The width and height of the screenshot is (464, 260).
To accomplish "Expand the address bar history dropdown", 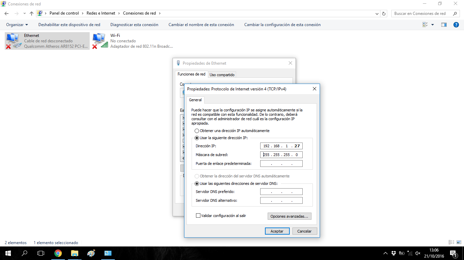I will tap(377, 14).
